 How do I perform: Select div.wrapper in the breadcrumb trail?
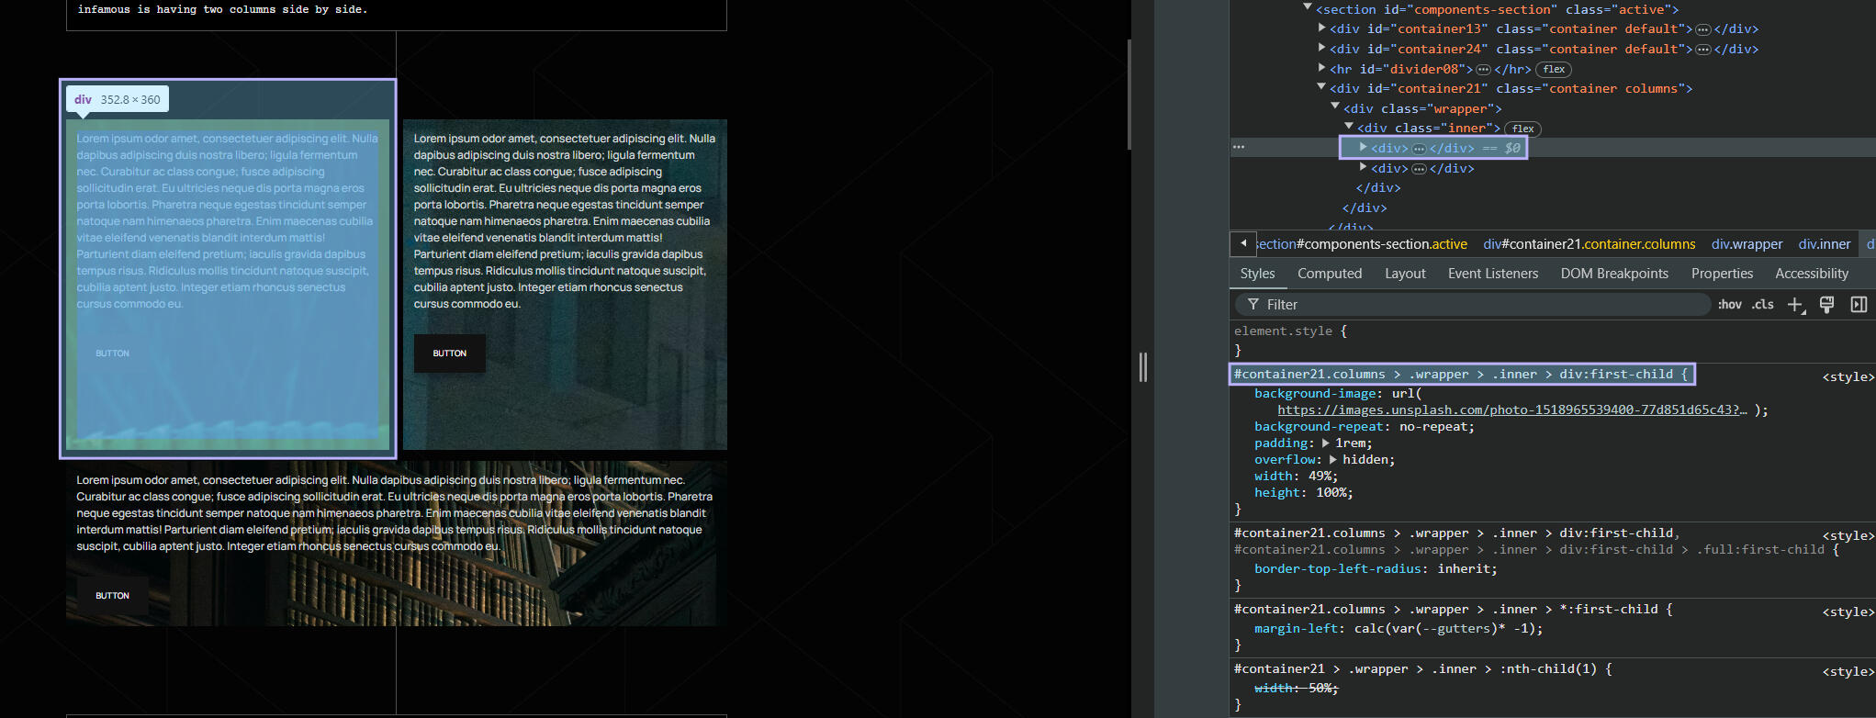click(1746, 244)
